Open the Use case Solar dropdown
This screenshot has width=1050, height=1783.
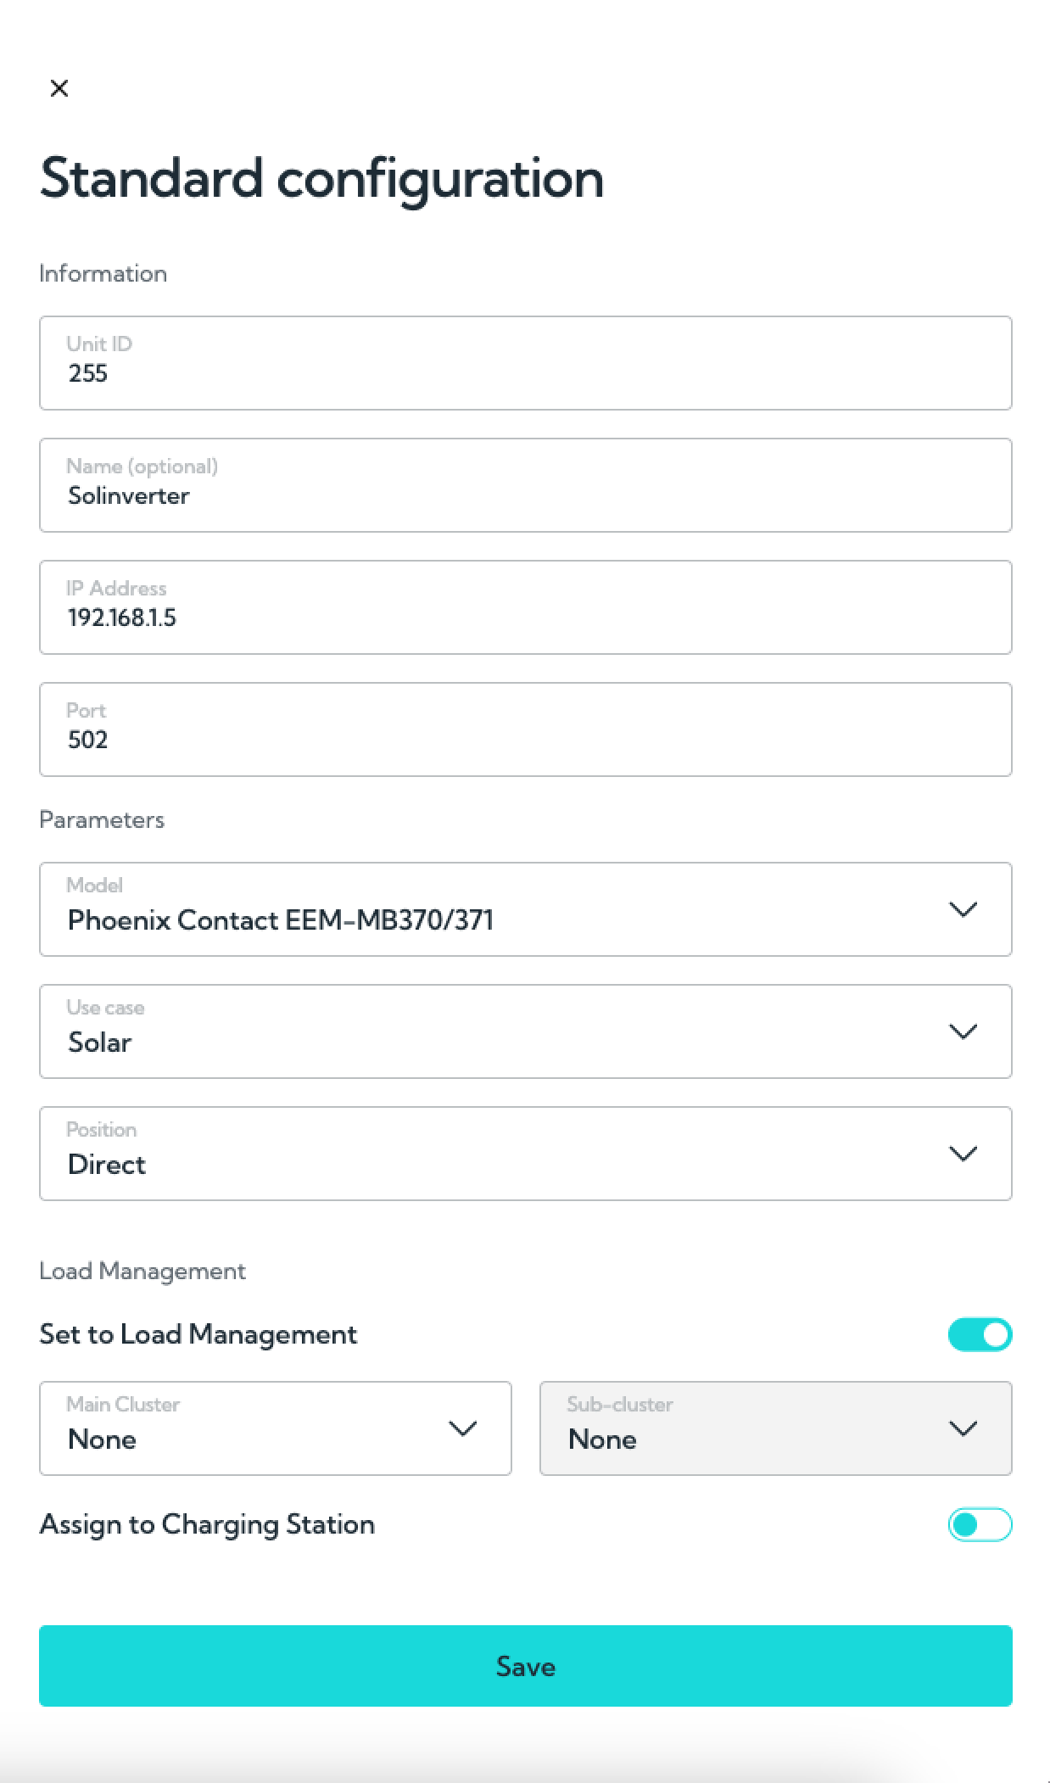coord(526,1031)
